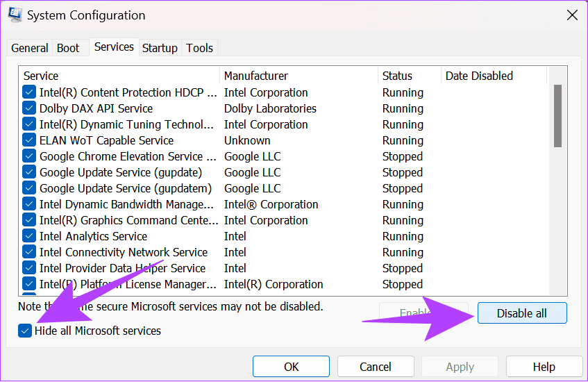Uncheck Dolby DAX API Service

pos(29,108)
